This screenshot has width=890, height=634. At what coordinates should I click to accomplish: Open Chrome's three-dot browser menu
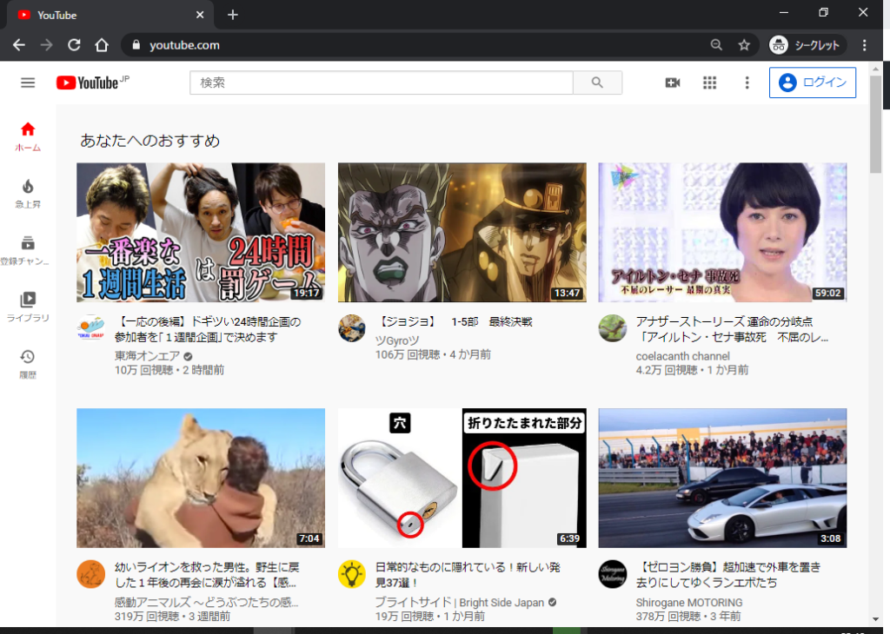864,45
